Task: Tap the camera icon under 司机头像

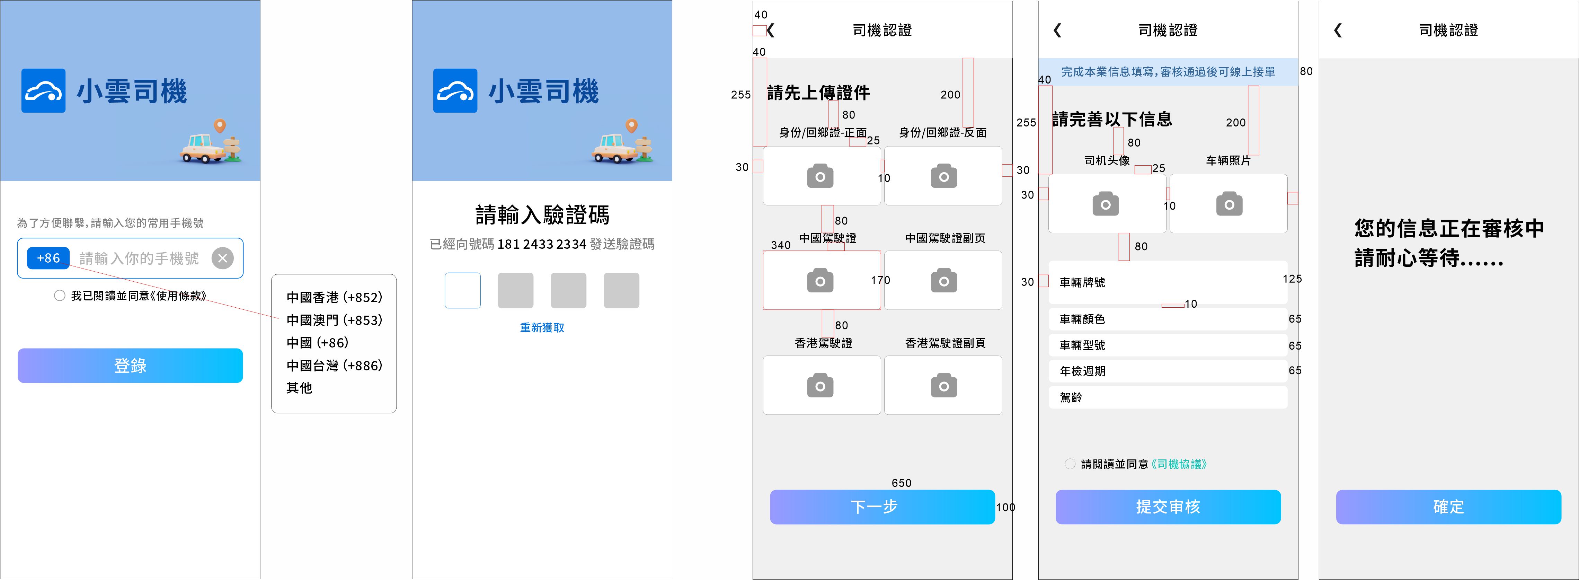Action: point(1105,204)
